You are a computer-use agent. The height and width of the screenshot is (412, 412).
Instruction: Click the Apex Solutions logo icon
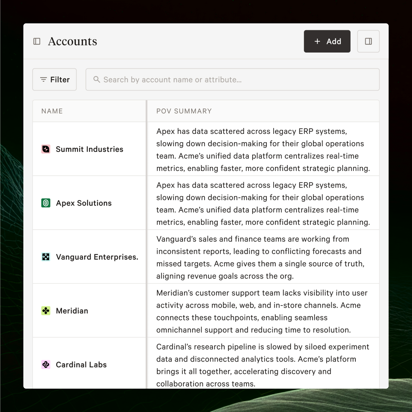pyautogui.click(x=46, y=203)
